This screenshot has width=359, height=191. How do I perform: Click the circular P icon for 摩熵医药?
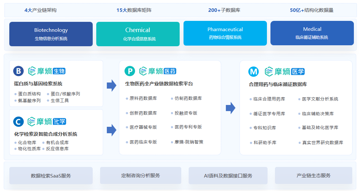tap(130, 71)
